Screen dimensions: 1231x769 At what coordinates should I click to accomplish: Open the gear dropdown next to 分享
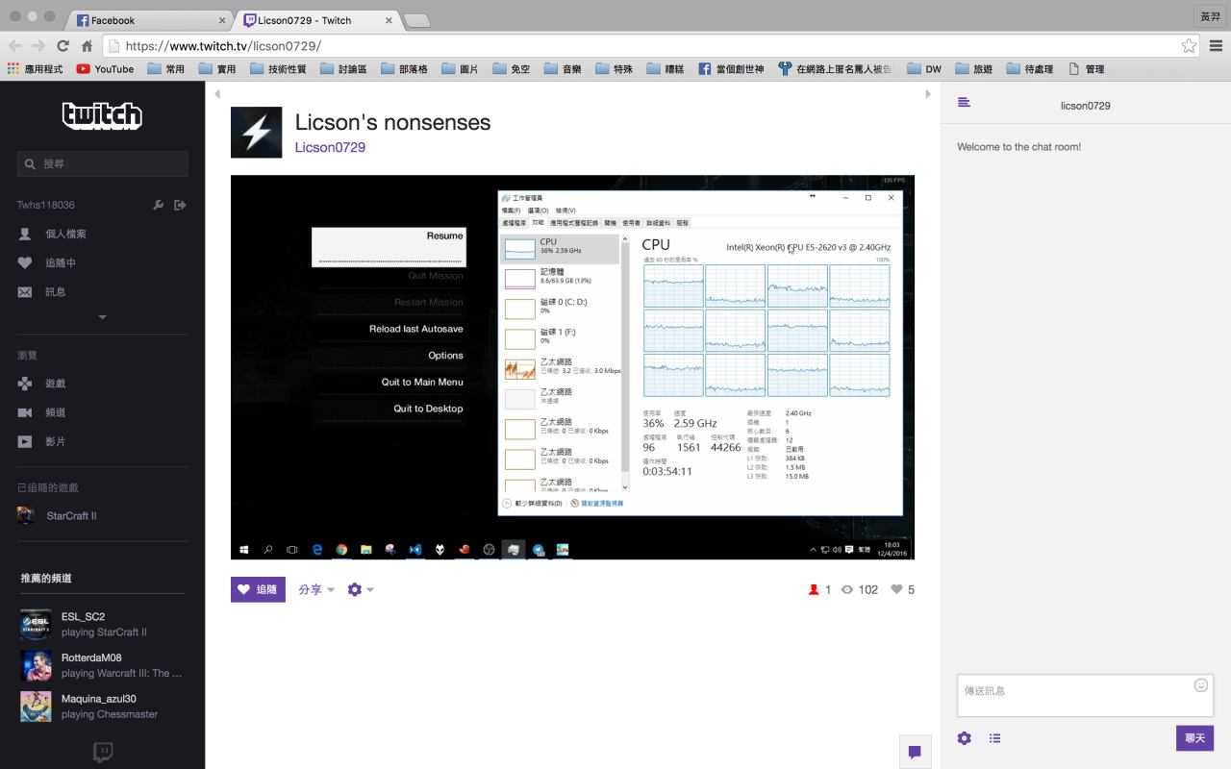(361, 590)
